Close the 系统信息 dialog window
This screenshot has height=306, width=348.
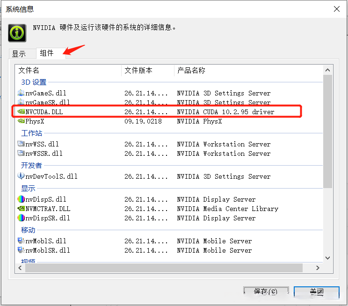point(337,9)
